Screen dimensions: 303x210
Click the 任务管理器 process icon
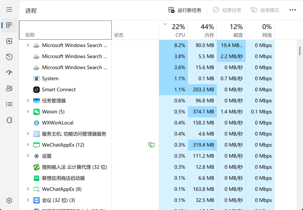point(36,101)
